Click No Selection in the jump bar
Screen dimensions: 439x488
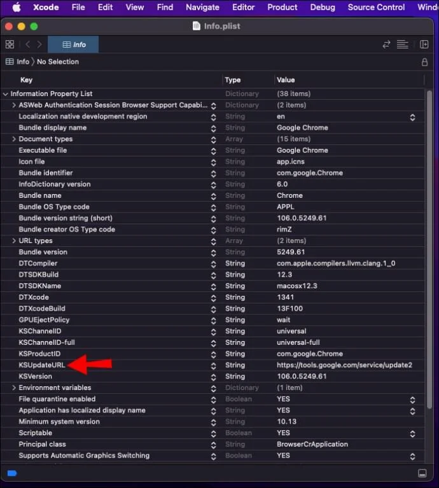tap(58, 62)
